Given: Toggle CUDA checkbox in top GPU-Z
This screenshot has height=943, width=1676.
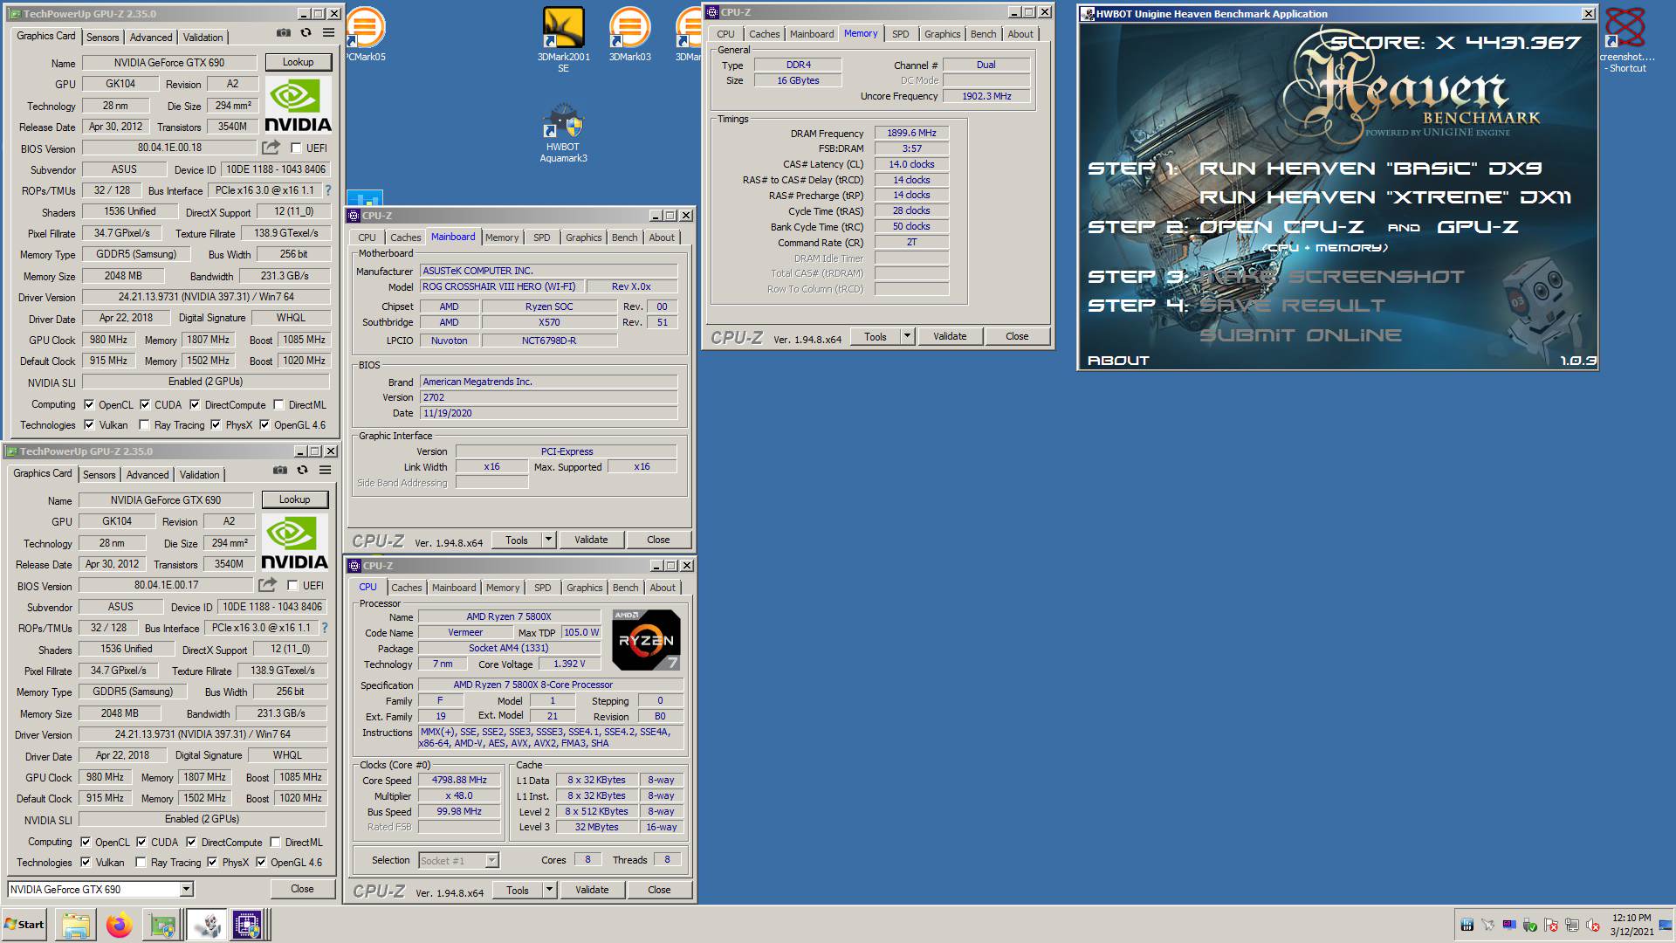Looking at the screenshot, I should (x=145, y=405).
